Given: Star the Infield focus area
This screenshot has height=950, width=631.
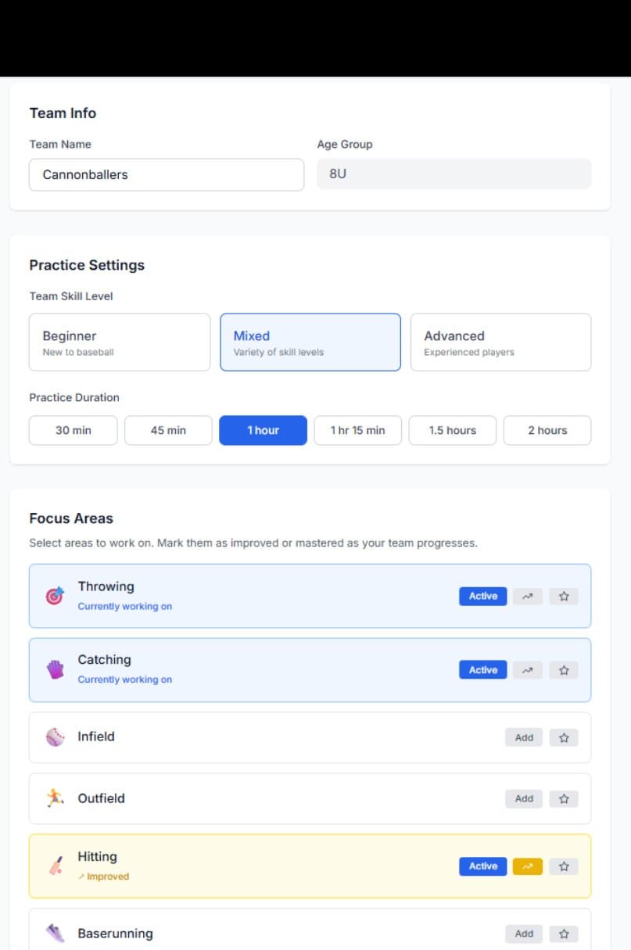Looking at the screenshot, I should pos(564,737).
